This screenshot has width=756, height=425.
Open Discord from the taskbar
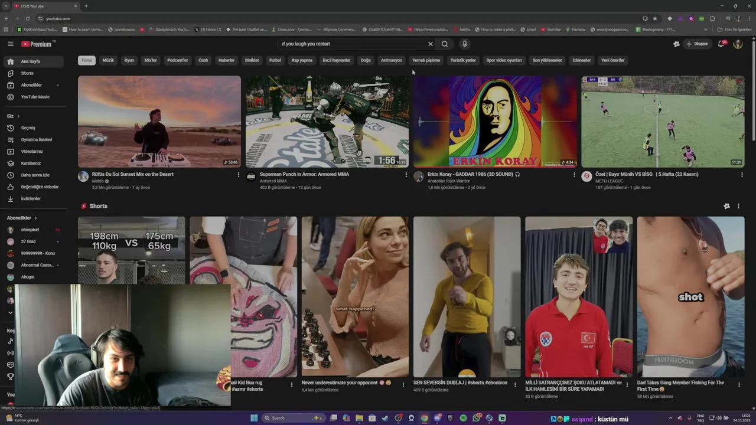coord(437,418)
